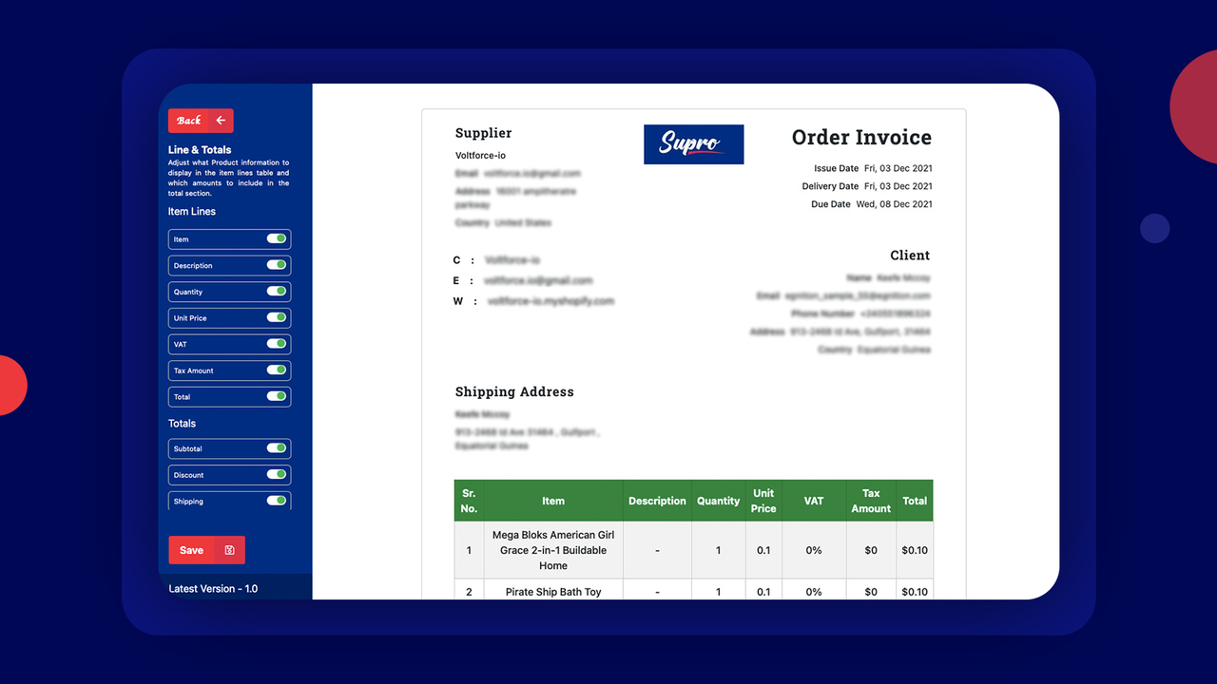
Task: Click the back arrow icon beside Back
Action: point(222,121)
